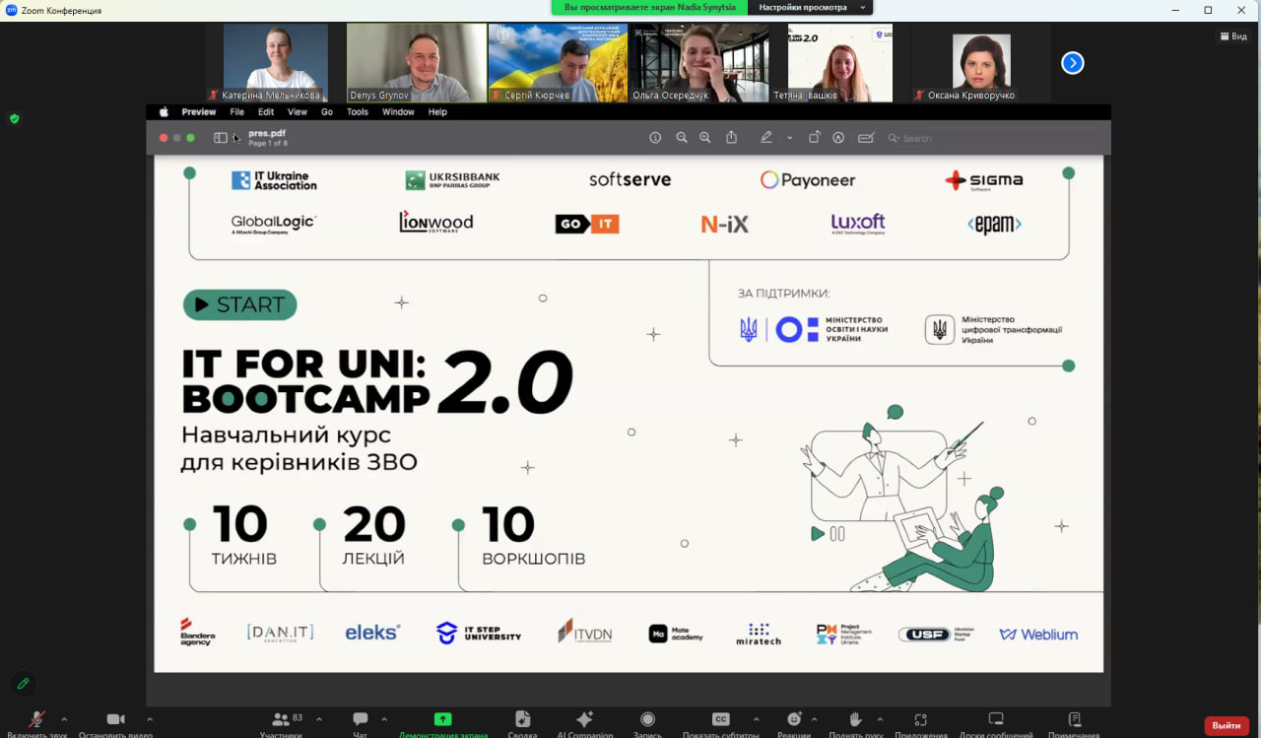
Task: Select Denys Grynov video thumbnail
Action: [x=417, y=63]
